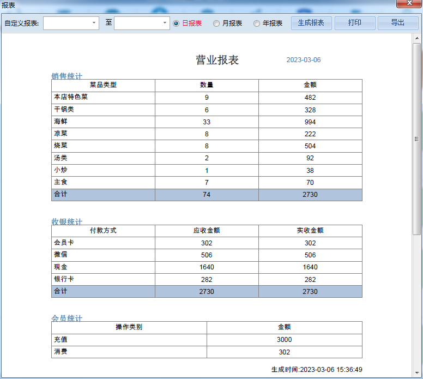Open the start date dropdown after 自定义报表
Screen dimensions: 423x379
[94, 23]
